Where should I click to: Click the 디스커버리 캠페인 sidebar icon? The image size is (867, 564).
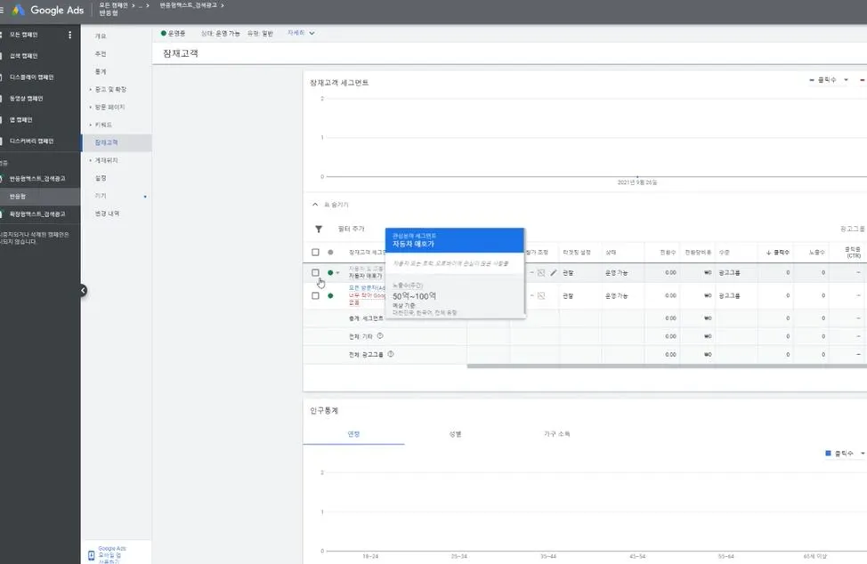pyautogui.click(x=2, y=141)
